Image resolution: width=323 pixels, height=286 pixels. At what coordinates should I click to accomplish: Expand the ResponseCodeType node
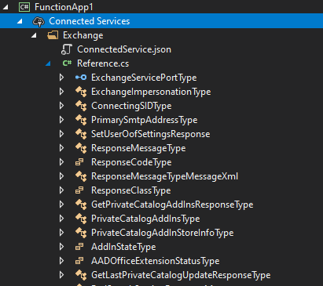[61, 162]
